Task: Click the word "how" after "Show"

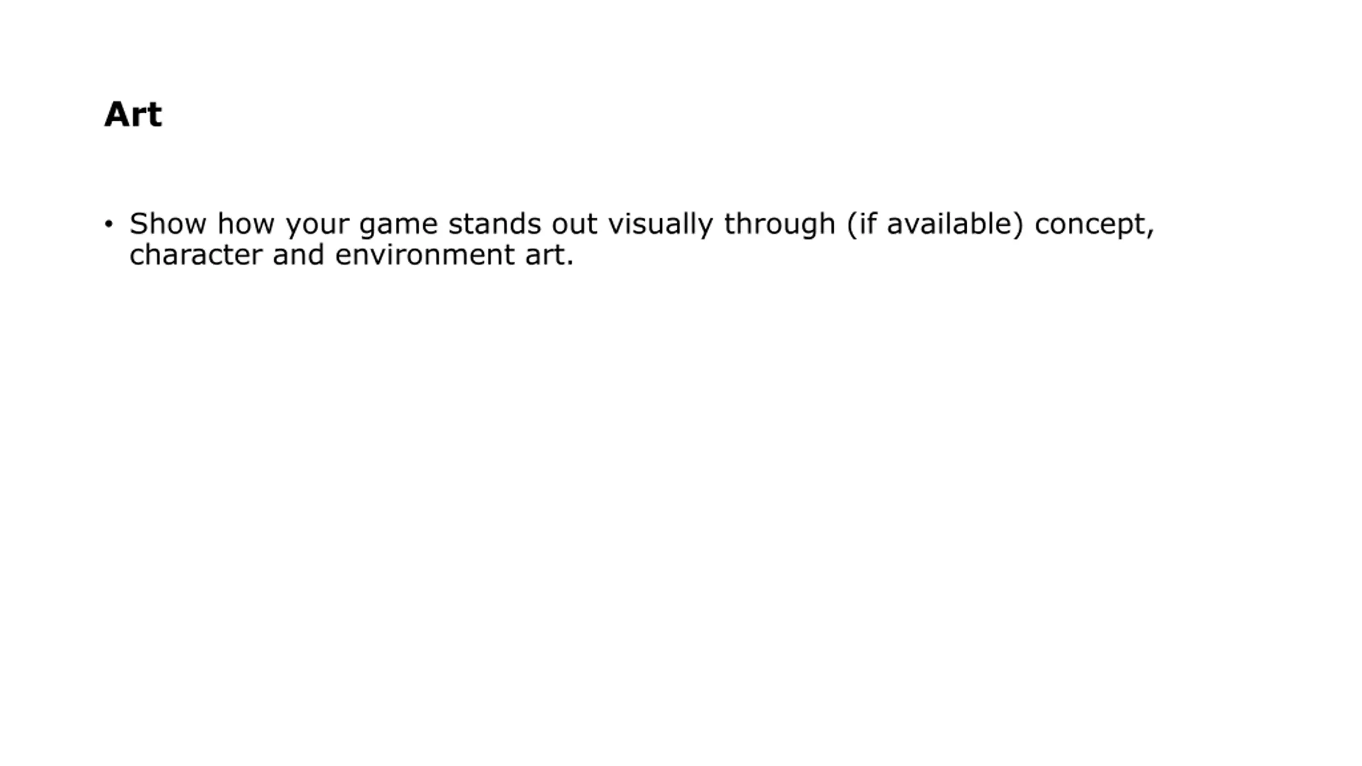Action: click(x=246, y=223)
